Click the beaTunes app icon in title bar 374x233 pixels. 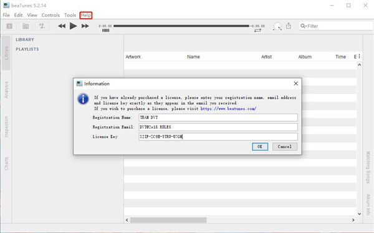(x=6, y=5)
